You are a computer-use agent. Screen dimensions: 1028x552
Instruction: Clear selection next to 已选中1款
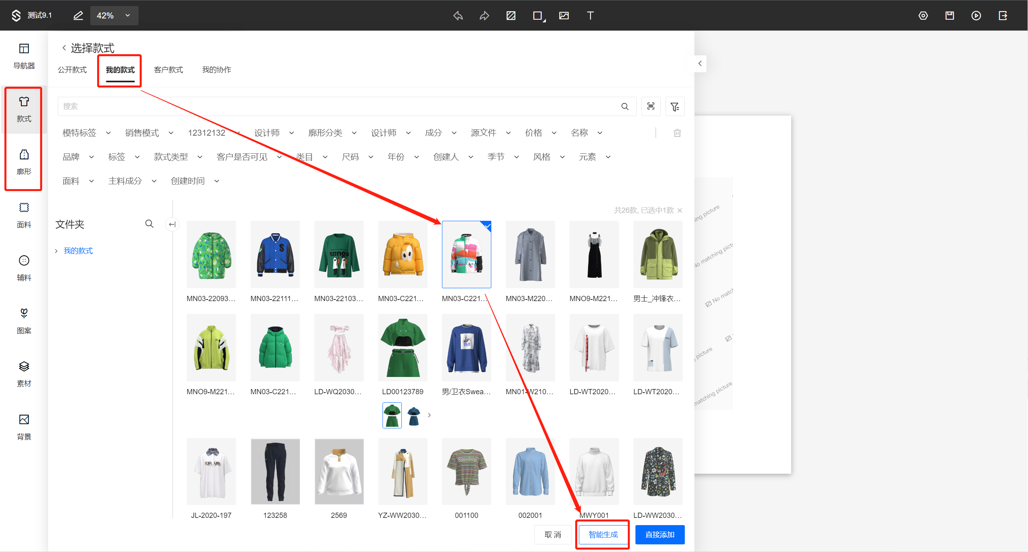tap(680, 210)
